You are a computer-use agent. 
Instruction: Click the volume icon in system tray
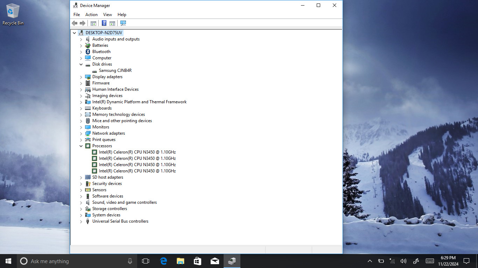[403, 261]
